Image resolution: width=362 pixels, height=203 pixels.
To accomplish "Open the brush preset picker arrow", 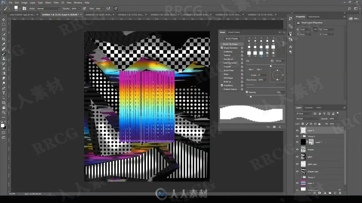I will [20, 8].
